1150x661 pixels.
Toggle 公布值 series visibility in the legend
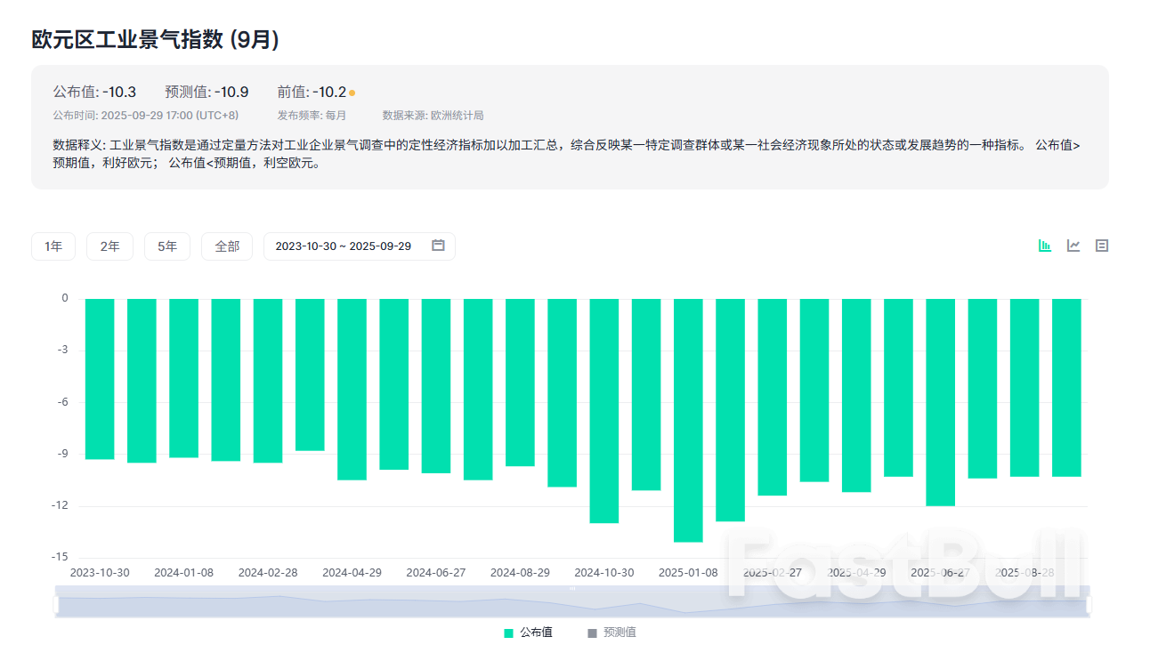coord(525,632)
